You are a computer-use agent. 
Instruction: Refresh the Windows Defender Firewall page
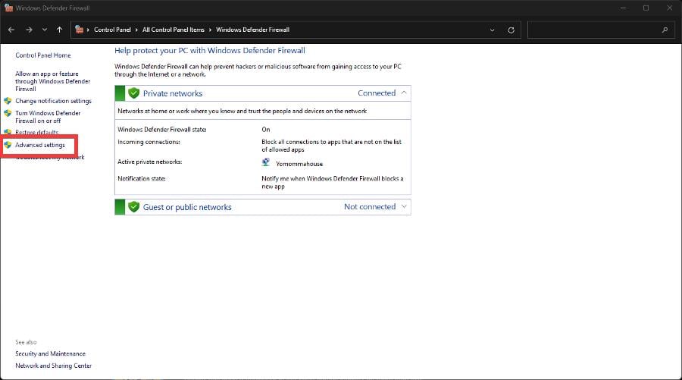pyautogui.click(x=511, y=30)
